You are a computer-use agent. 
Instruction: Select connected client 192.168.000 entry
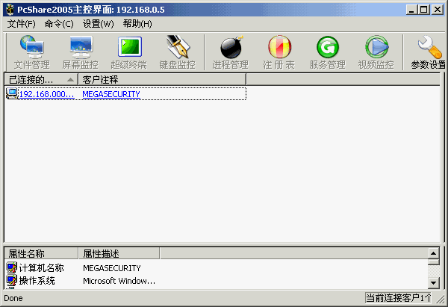click(x=46, y=94)
